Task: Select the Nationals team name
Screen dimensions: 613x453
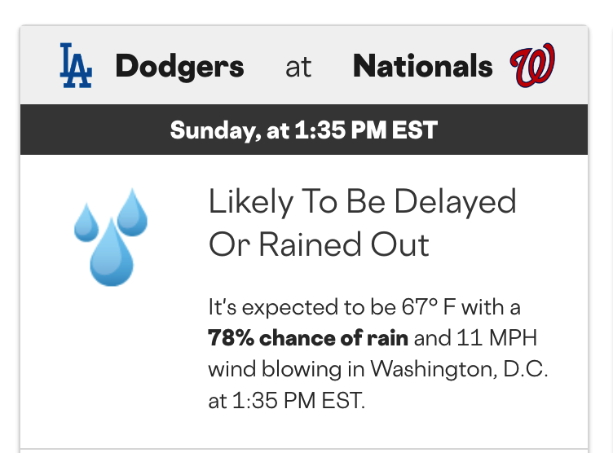Action: tap(422, 67)
